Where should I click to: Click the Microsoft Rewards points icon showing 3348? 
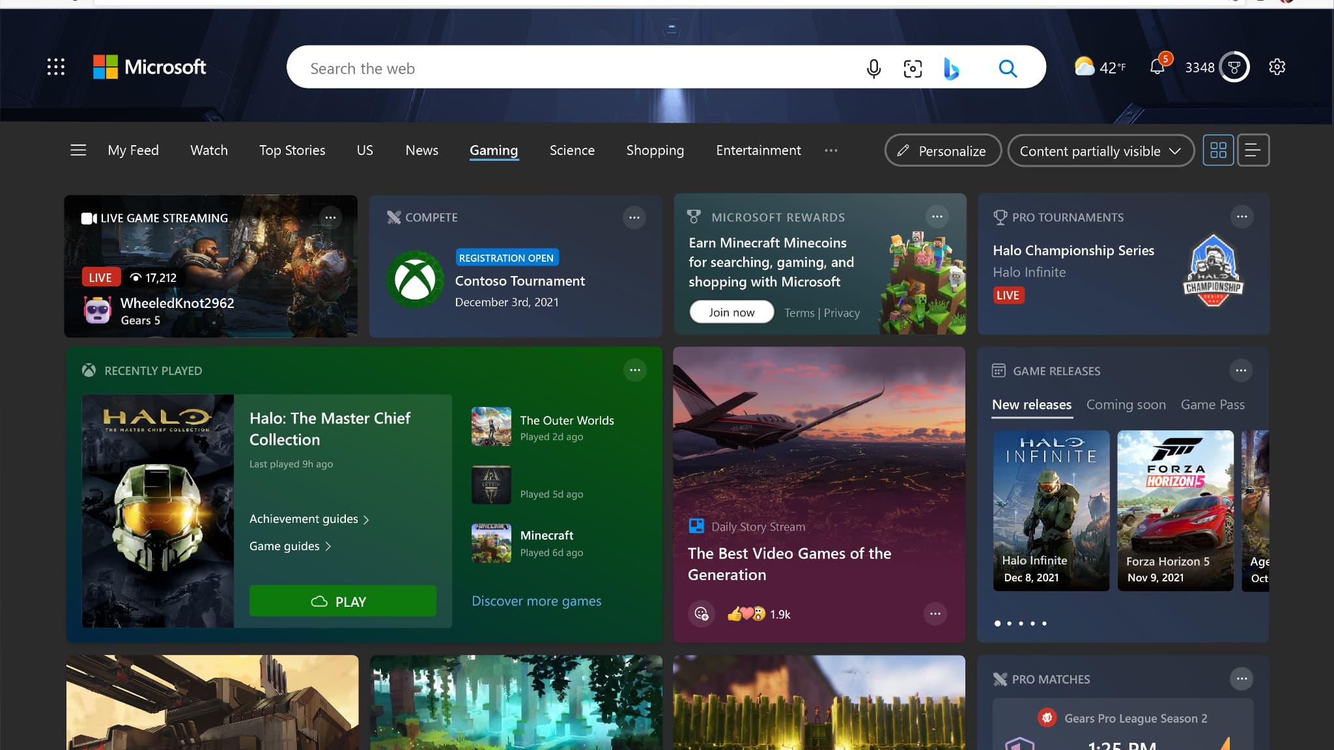(x=1234, y=66)
